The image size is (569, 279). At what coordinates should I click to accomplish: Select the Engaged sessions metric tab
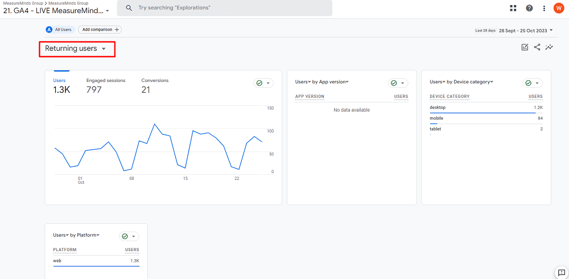coord(106,85)
